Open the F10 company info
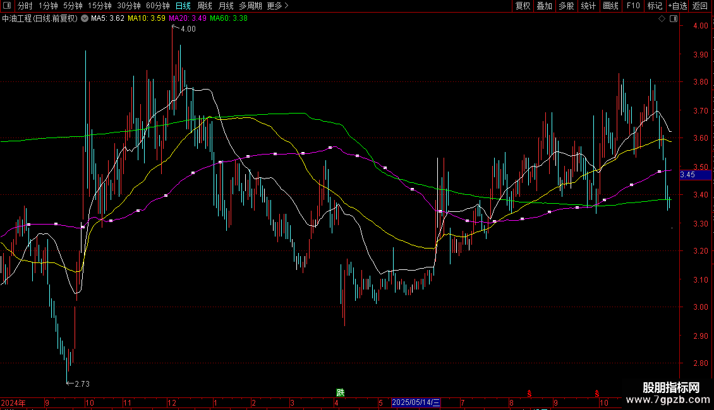 [x=633, y=6]
